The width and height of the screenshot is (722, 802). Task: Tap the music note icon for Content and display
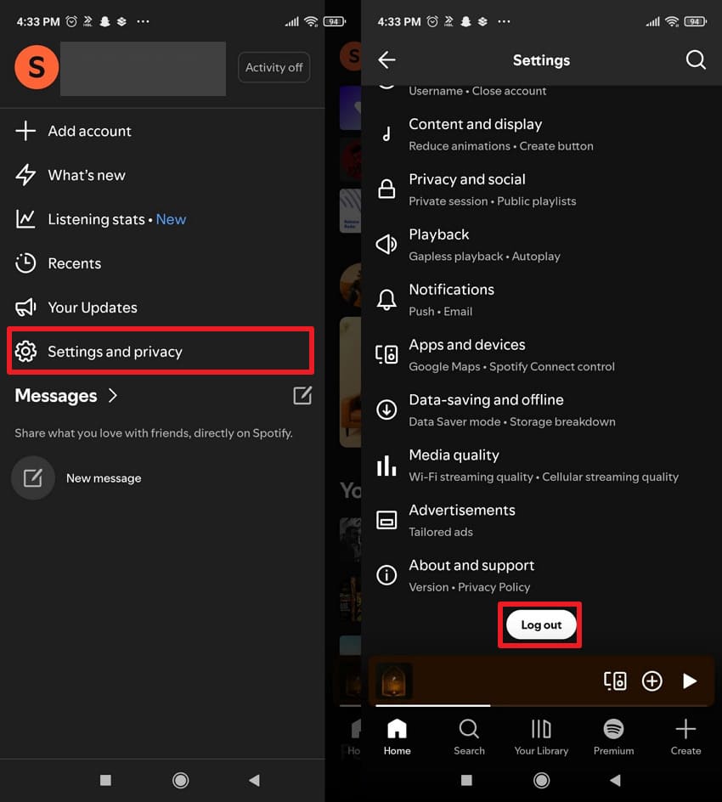[x=386, y=134]
